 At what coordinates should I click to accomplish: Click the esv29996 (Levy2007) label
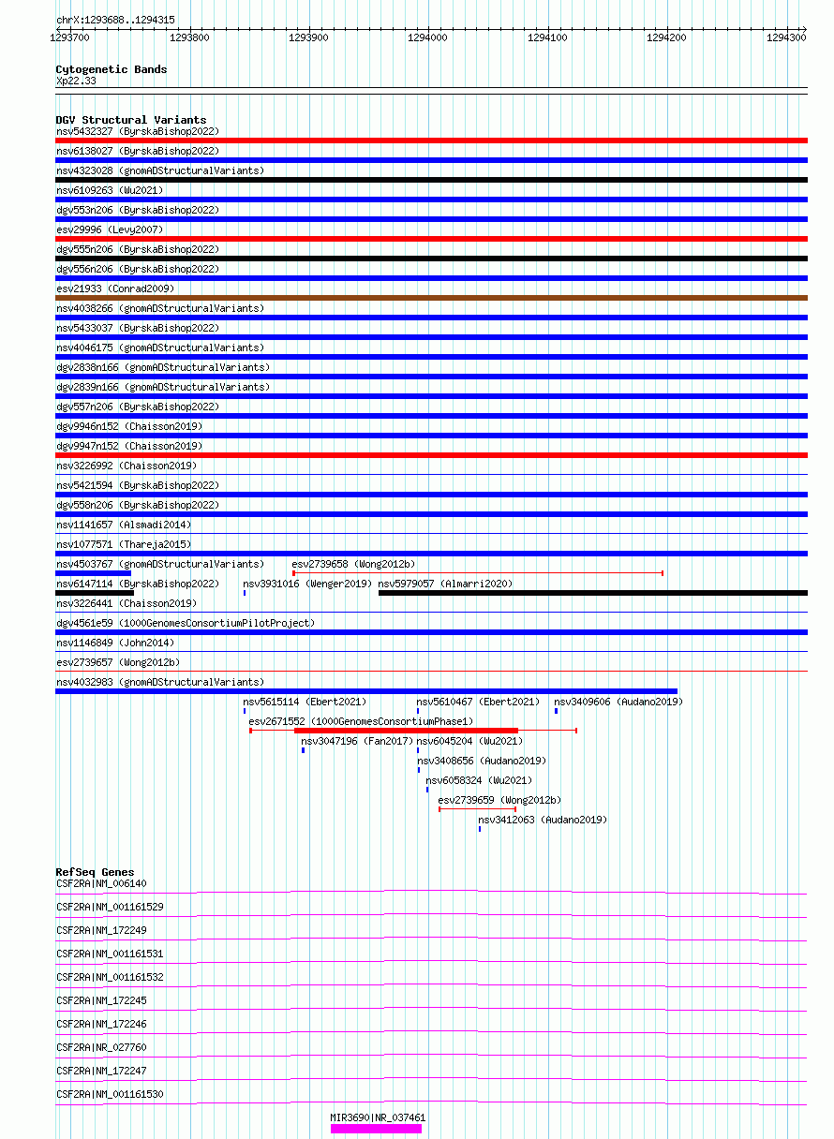click(x=110, y=229)
